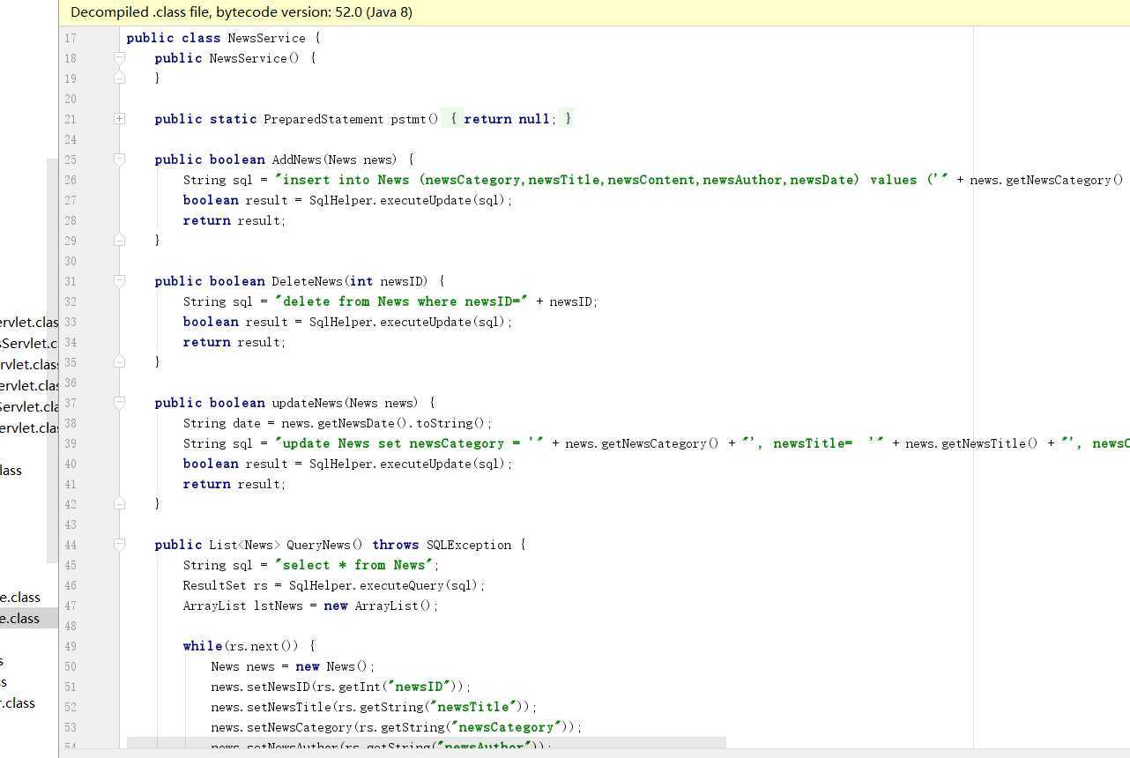Open the r.class file in project tree

tap(19, 703)
